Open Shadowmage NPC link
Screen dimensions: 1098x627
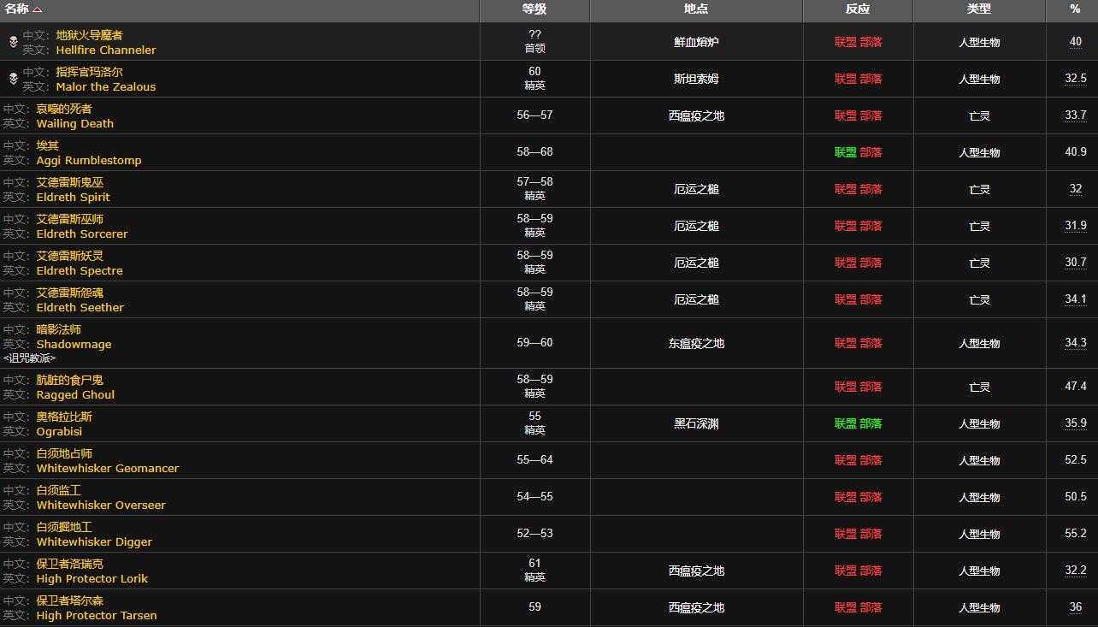tap(74, 344)
